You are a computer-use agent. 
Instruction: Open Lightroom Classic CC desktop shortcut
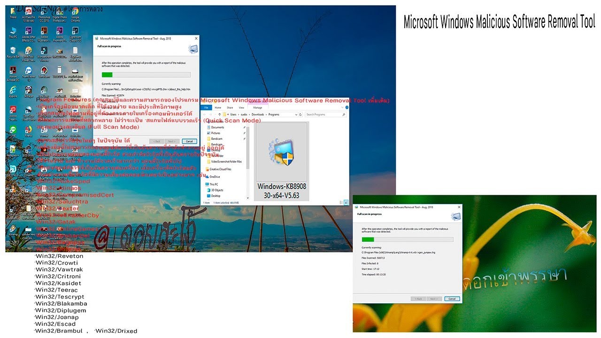[75, 34]
